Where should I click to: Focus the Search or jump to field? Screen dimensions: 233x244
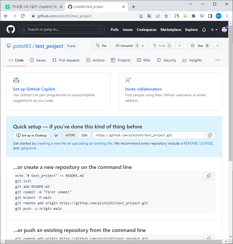pos(62,29)
